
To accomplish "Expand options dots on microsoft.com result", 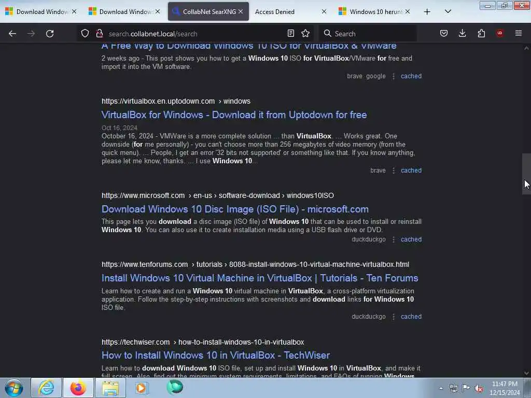I will click(393, 239).
